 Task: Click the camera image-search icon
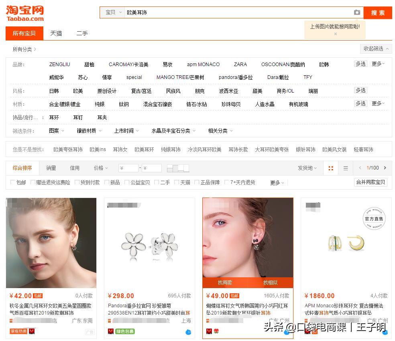click(x=357, y=12)
